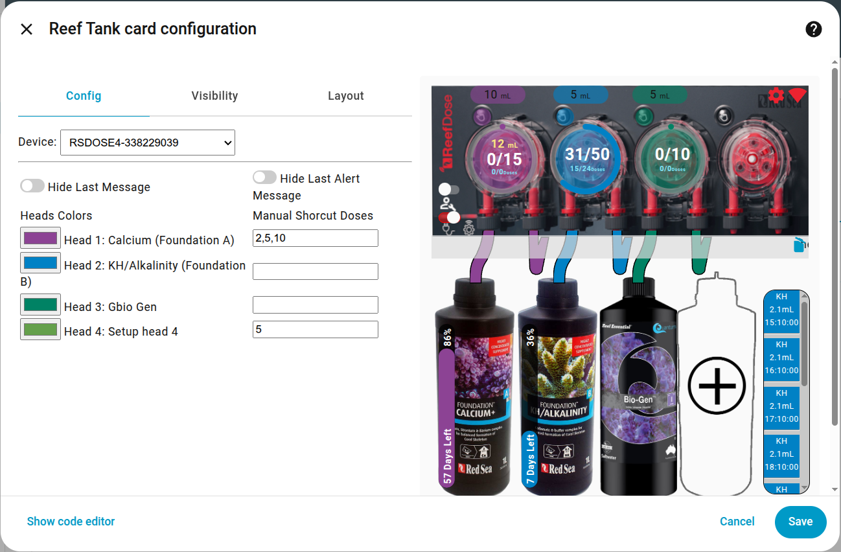This screenshot has height=552, width=841.
Task: Click the red Wi-Fi status icon
Action: tap(798, 95)
